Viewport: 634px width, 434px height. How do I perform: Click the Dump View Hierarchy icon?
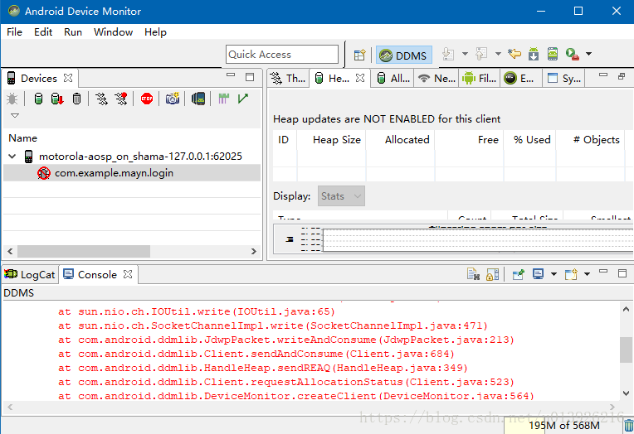point(198,99)
